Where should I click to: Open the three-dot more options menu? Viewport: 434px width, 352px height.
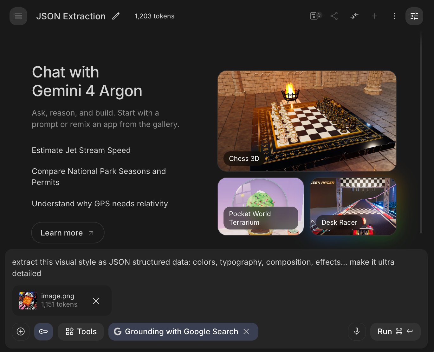pyautogui.click(x=394, y=16)
